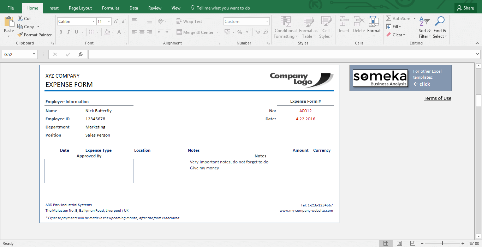482x247 pixels.
Task: Open Sort & Filter menu
Action: 425,28
